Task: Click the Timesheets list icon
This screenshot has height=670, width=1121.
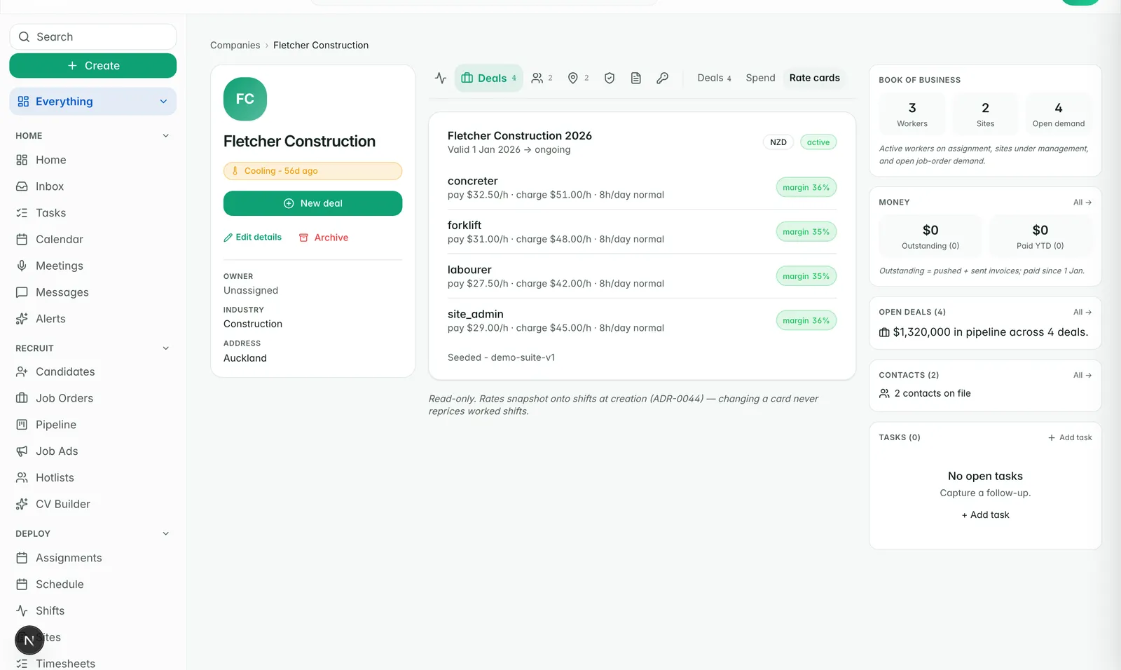Action: point(22,664)
